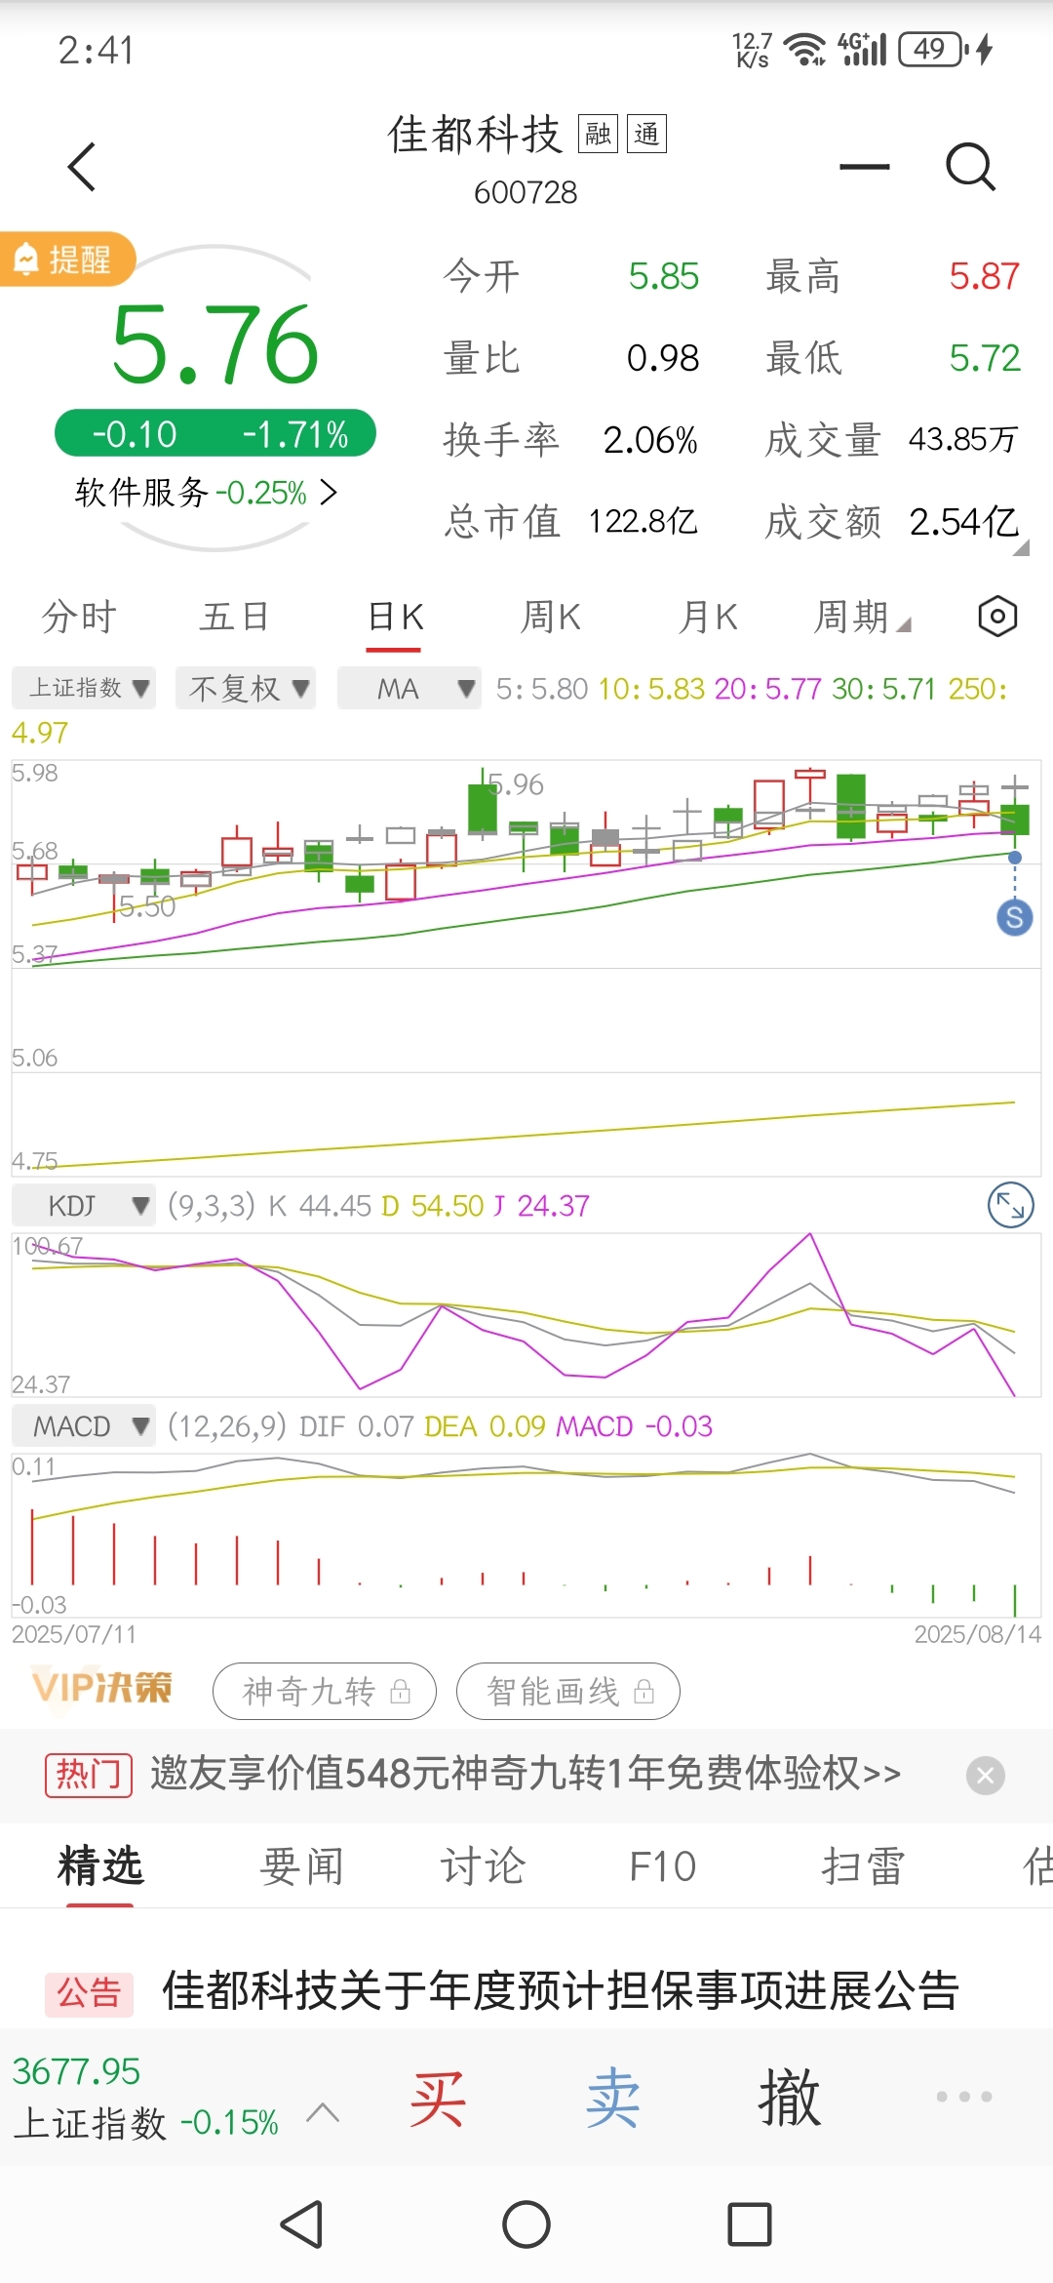Tap the 通 connect badge
Screen dimensions: 1053x2283
tap(646, 134)
